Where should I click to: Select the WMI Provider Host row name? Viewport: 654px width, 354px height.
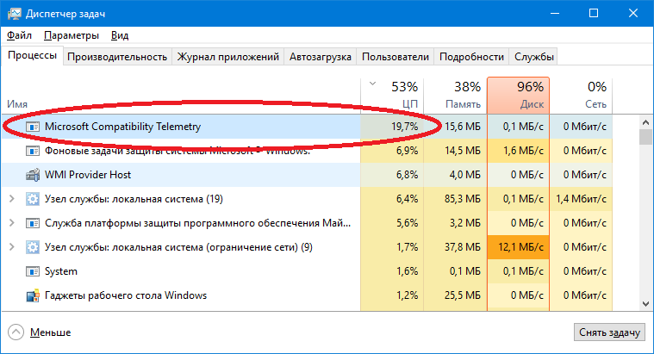click(x=88, y=175)
